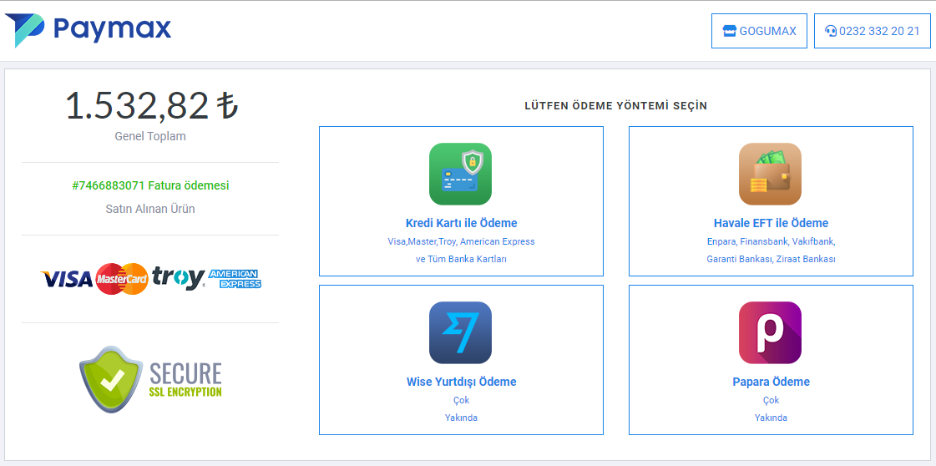
Task: Click the Secure SSL Encryption shield badge
Action: point(150,379)
